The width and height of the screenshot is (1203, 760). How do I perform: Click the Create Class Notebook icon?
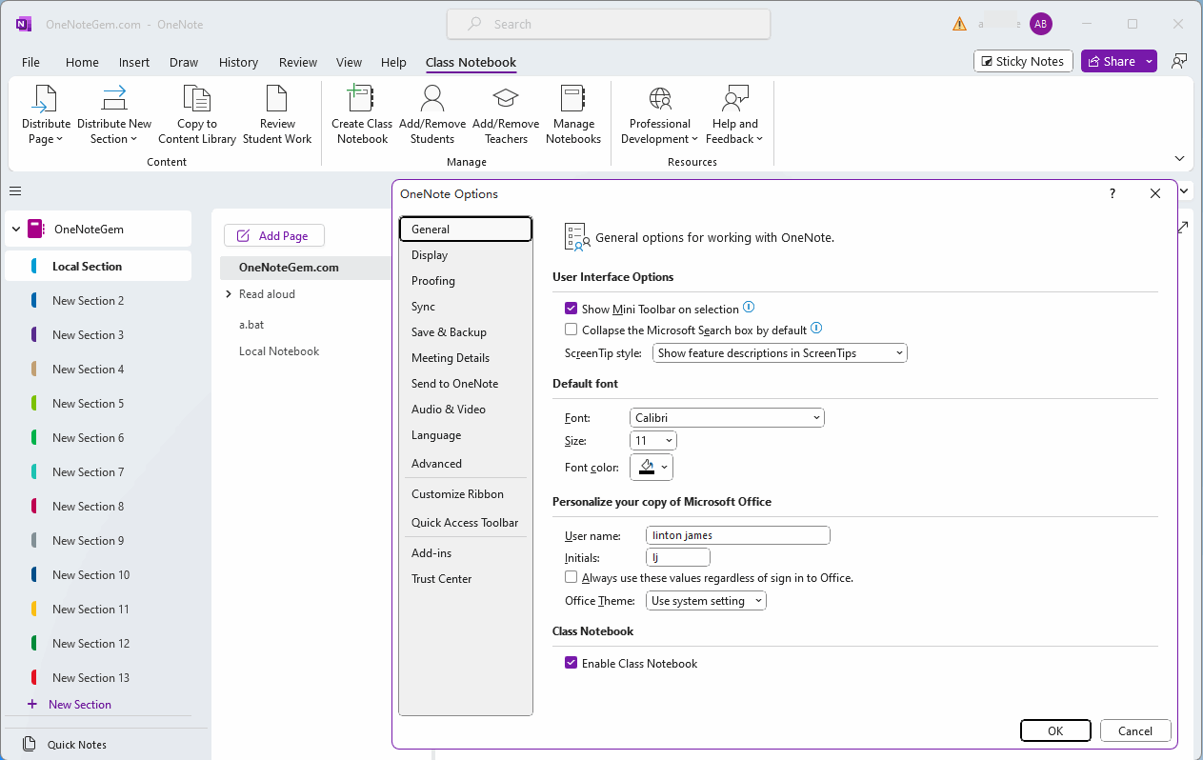(x=362, y=99)
